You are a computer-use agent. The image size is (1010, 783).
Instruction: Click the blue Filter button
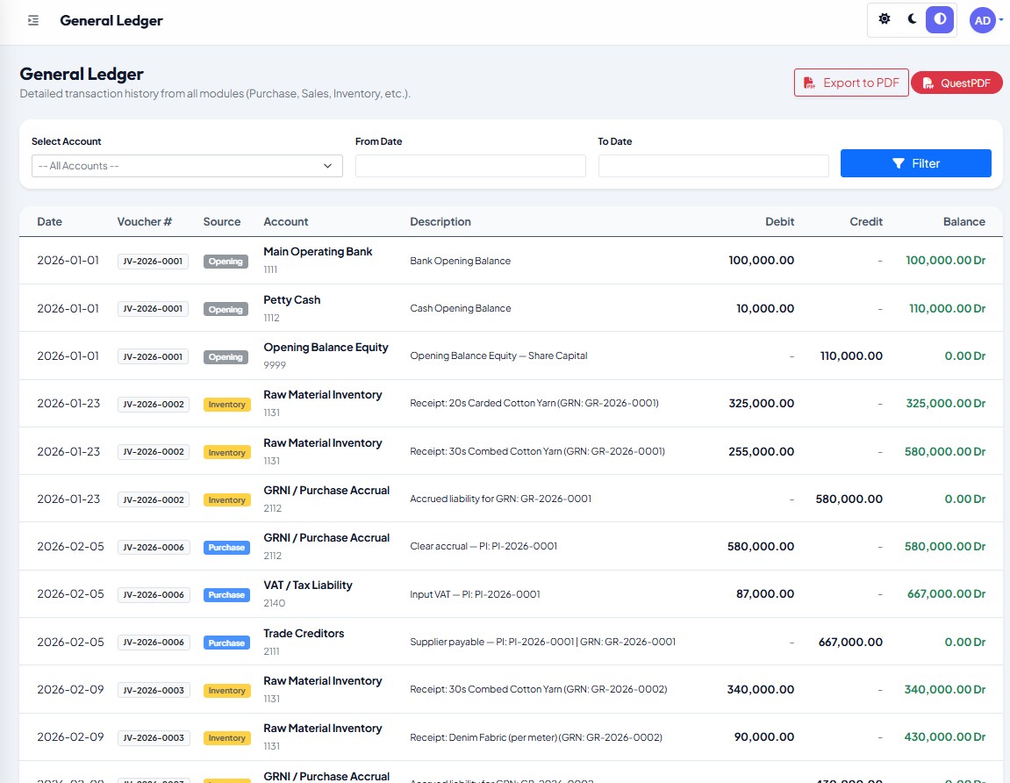[915, 163]
